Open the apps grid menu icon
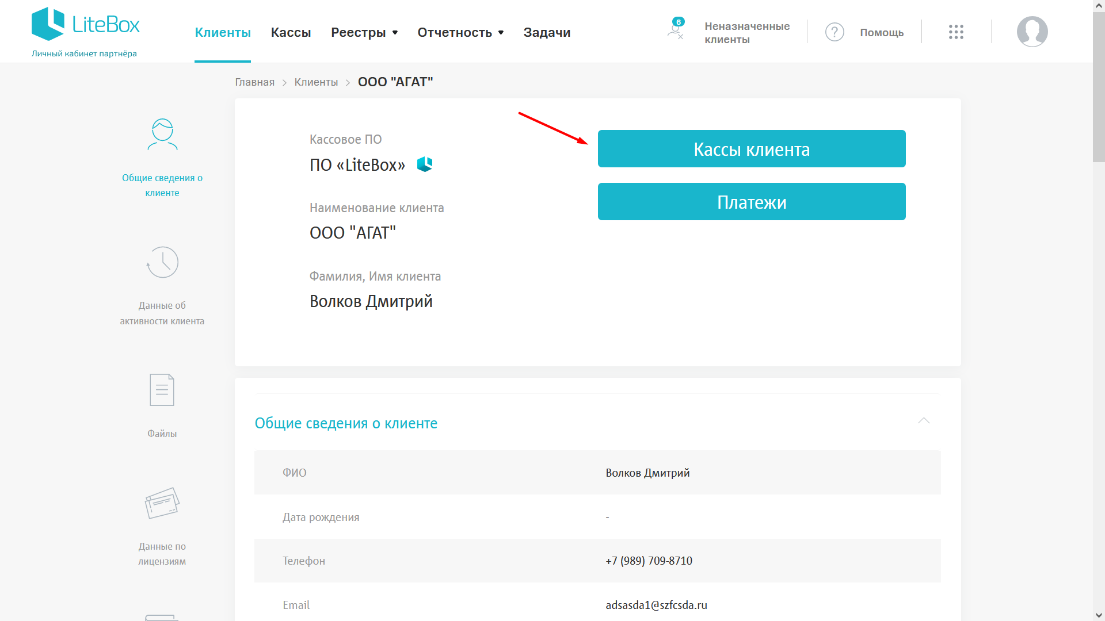 point(956,32)
